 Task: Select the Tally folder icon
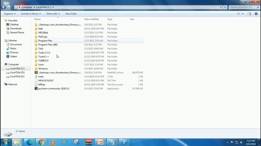36,49
